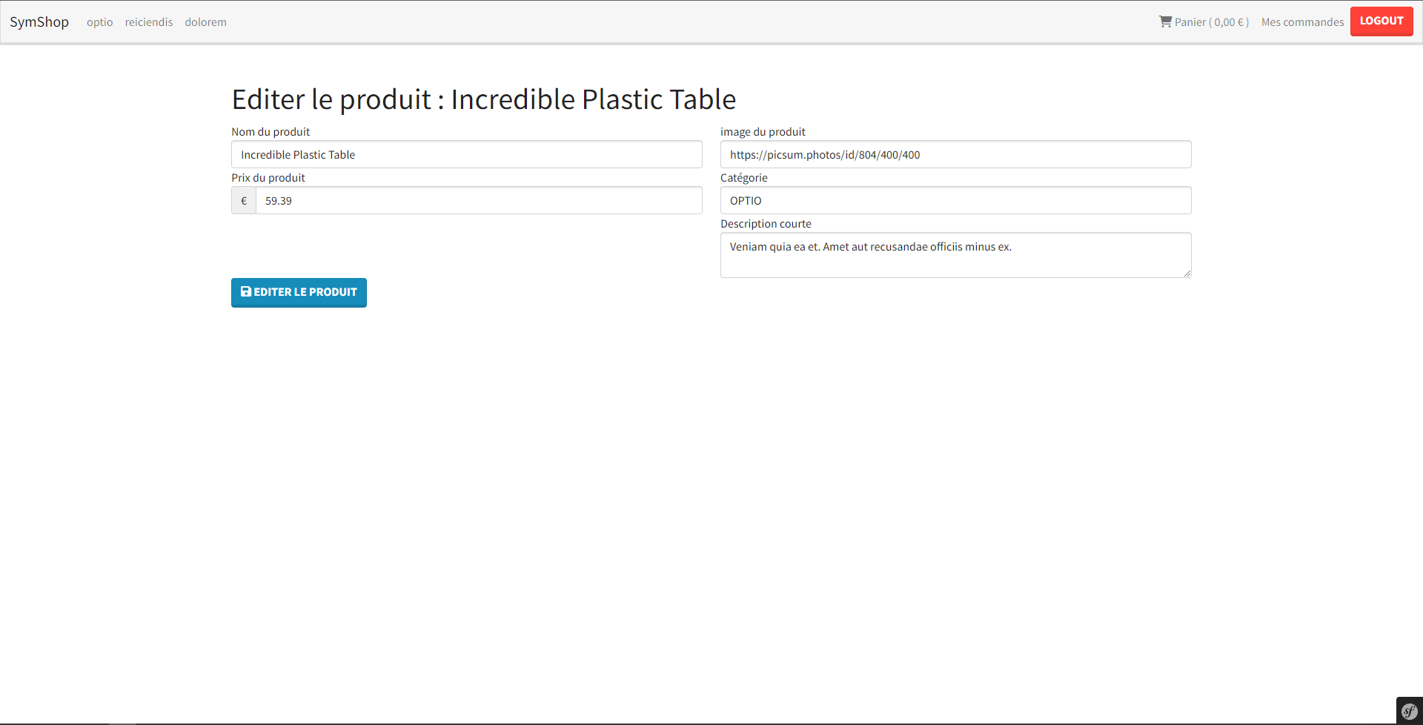Click the euro currency symbol addon
1423x725 pixels.
(x=244, y=201)
